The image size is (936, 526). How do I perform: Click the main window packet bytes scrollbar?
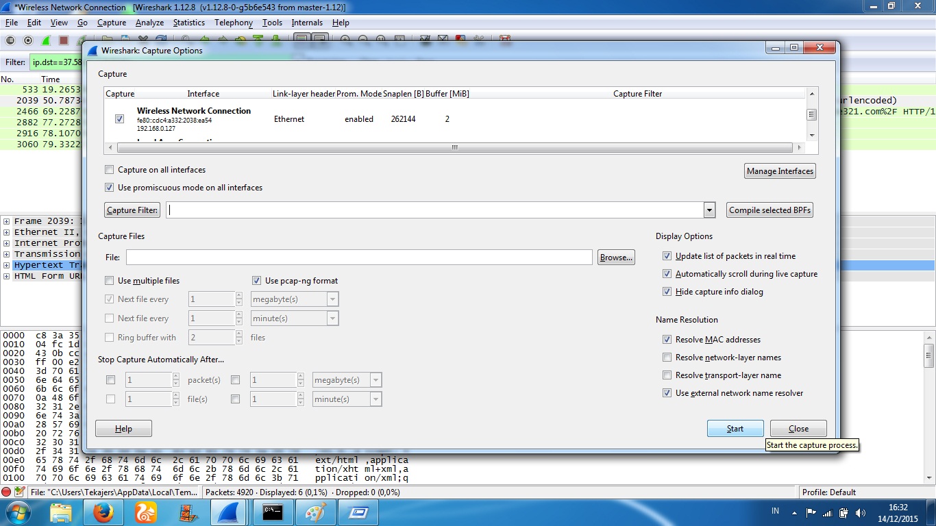coord(929,355)
